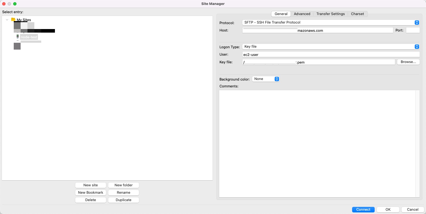The image size is (426, 214).
Task: Click the Comments area scrollbar
Action: pos(417,144)
